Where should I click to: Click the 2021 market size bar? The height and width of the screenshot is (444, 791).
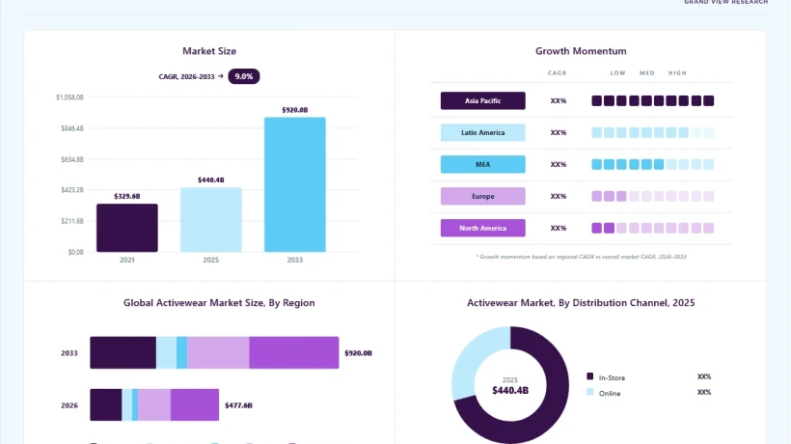[127, 228]
